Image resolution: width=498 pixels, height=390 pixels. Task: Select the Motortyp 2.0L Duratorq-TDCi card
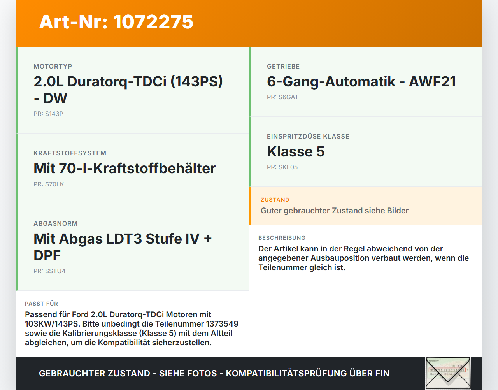(132, 90)
